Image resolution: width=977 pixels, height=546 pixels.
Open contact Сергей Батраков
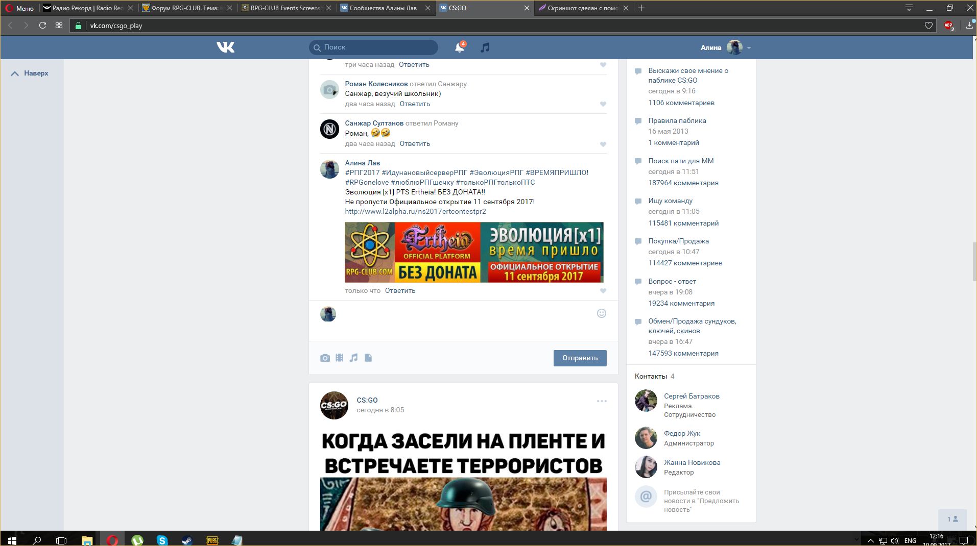(x=692, y=396)
